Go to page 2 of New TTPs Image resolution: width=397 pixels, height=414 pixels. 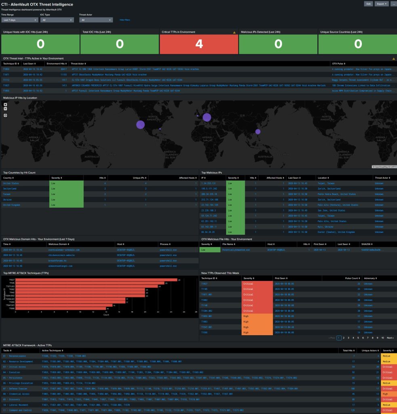coord(343,338)
